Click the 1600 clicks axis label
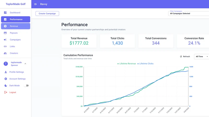This screenshot has height=117, width=209. click(x=191, y=67)
